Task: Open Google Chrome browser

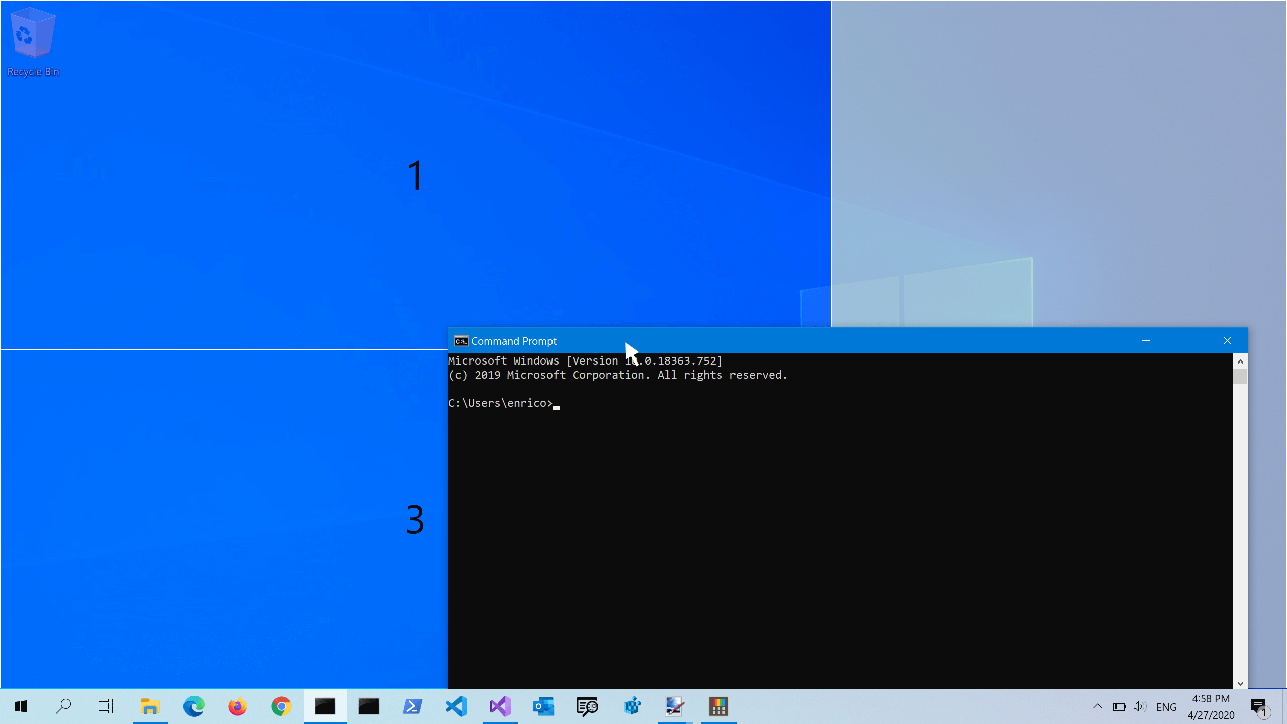Action: coord(281,706)
